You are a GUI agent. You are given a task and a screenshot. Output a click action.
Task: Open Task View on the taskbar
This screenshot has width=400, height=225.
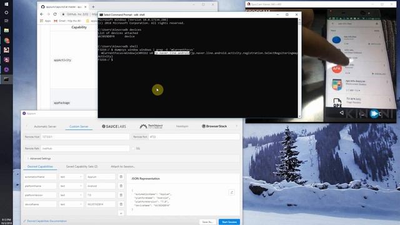click(6, 21)
